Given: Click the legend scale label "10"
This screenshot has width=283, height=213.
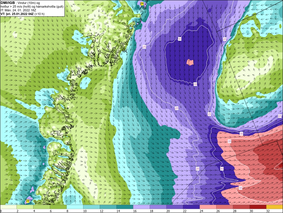Looking at the screenshot, I should pos(85,211).
